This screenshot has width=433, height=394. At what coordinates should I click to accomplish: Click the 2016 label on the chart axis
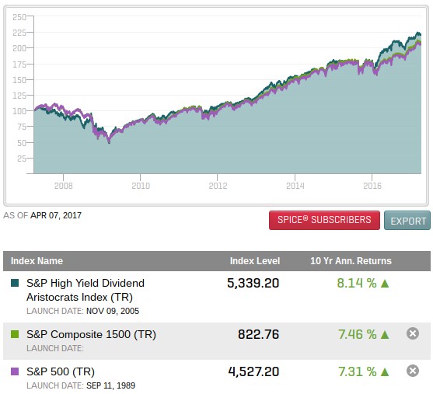coord(372,186)
